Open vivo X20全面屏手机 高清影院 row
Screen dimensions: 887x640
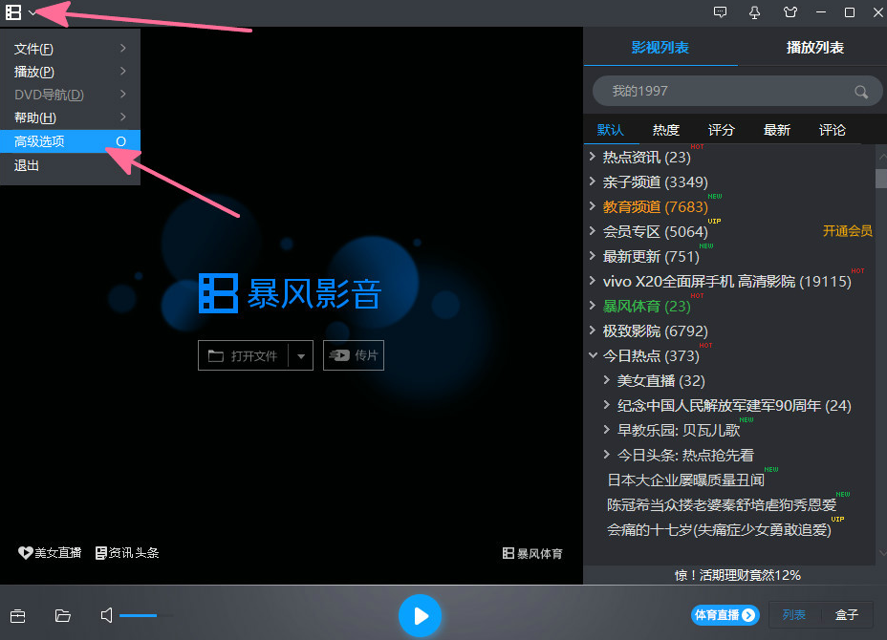(727, 281)
